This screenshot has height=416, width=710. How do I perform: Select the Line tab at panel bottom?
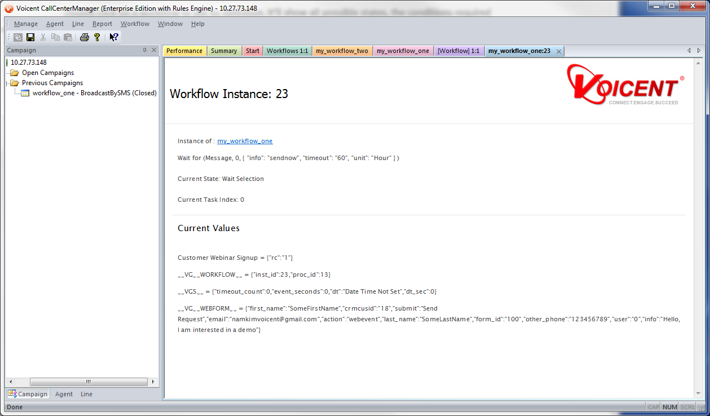(x=86, y=394)
